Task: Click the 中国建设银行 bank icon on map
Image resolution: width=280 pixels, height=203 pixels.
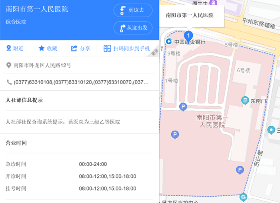Action: pos(169,42)
